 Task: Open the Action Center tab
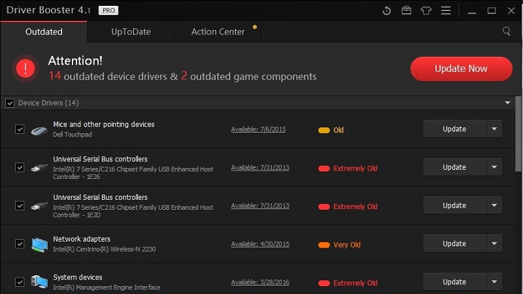[218, 32]
